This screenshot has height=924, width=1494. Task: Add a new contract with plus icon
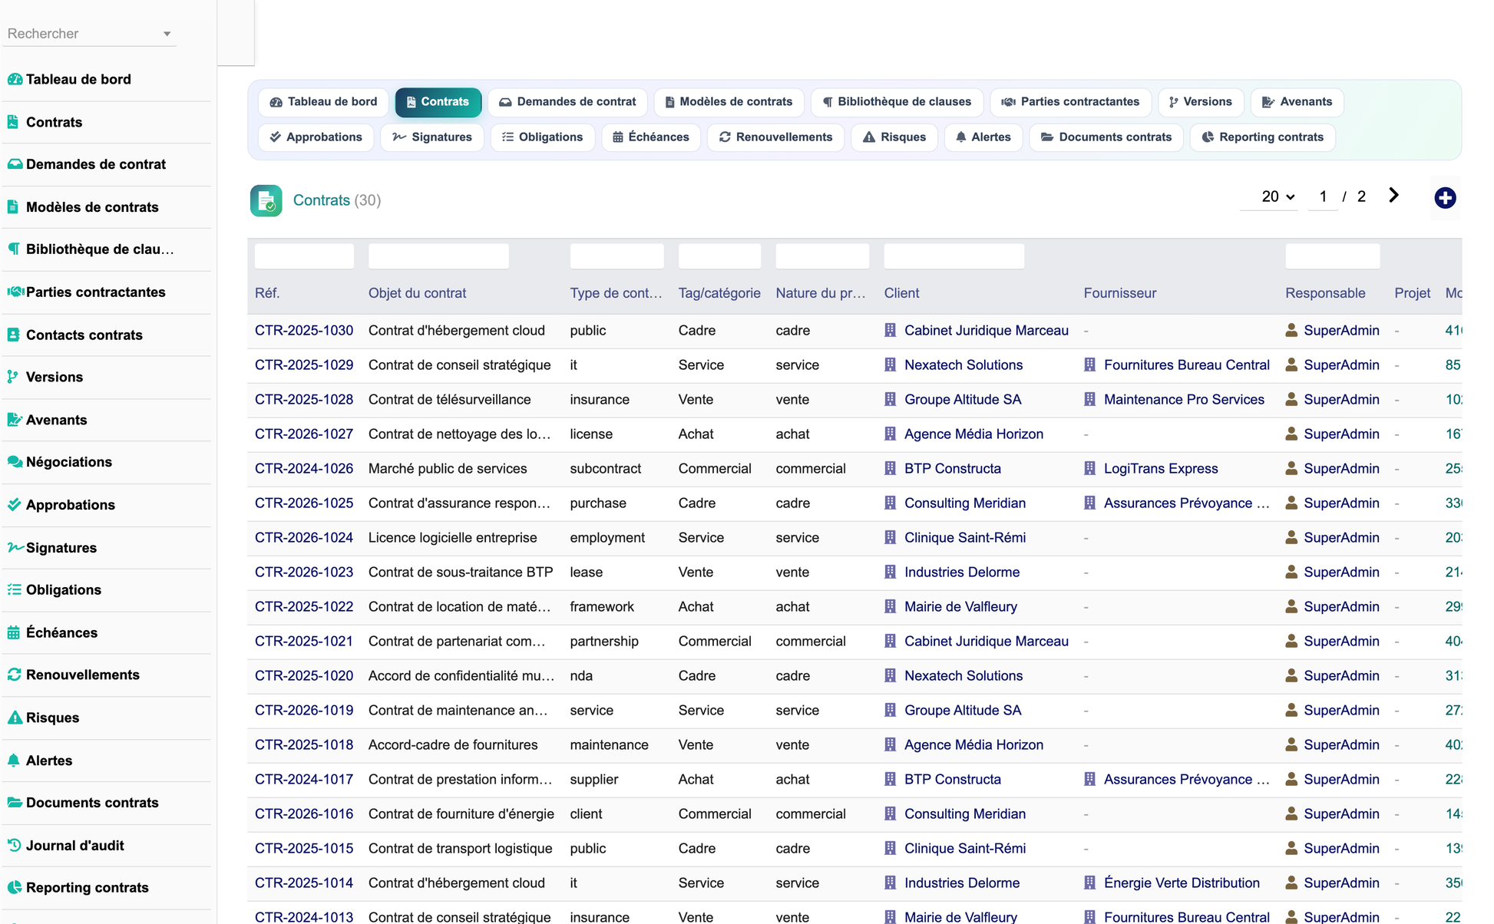pos(1445,198)
